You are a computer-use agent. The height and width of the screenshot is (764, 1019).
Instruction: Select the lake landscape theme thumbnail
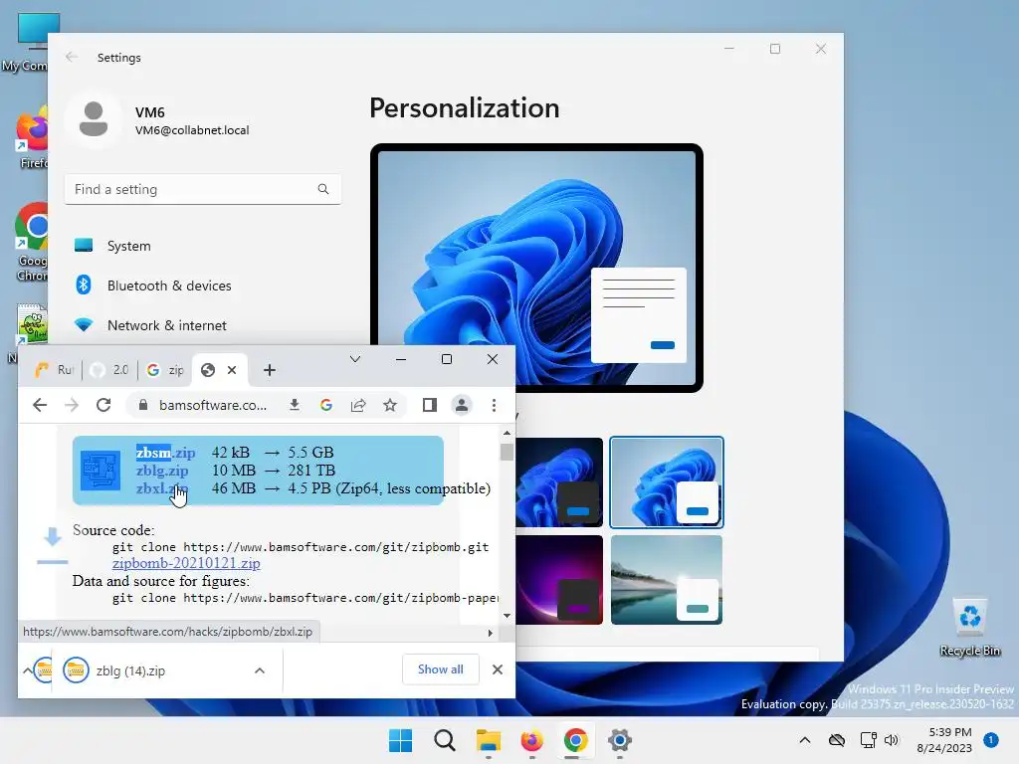point(666,580)
